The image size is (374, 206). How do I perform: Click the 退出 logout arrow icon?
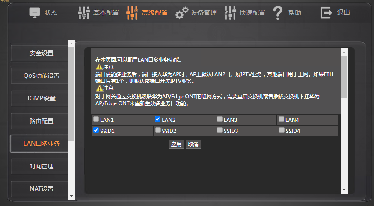point(326,13)
